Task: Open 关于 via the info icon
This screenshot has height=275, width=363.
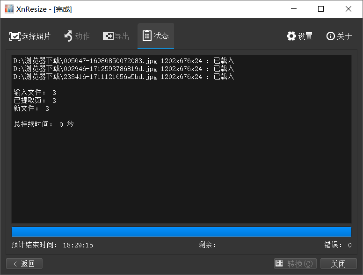Action: click(331, 36)
